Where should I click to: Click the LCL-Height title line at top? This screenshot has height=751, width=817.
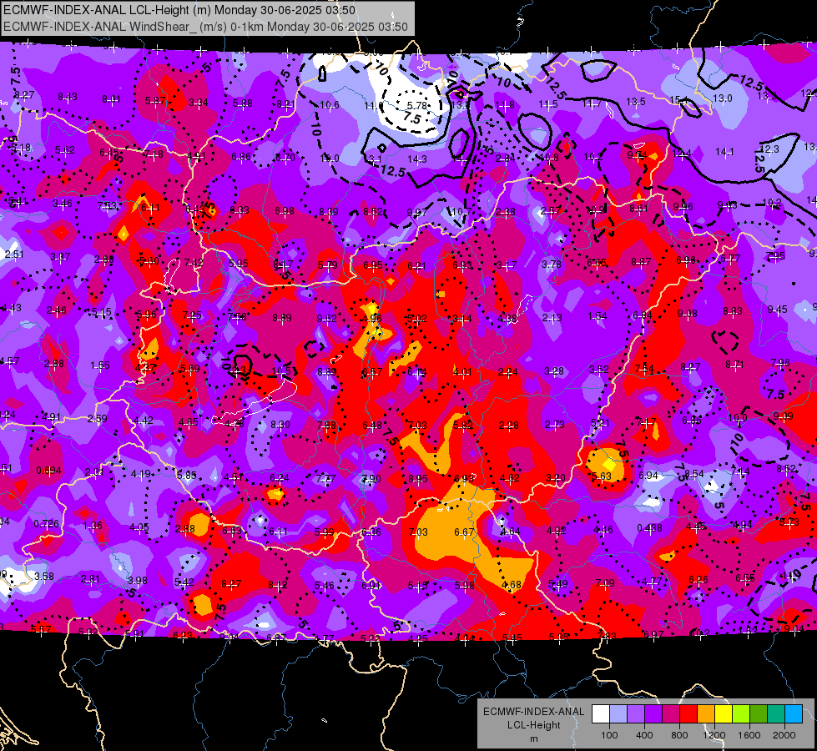click(x=179, y=10)
